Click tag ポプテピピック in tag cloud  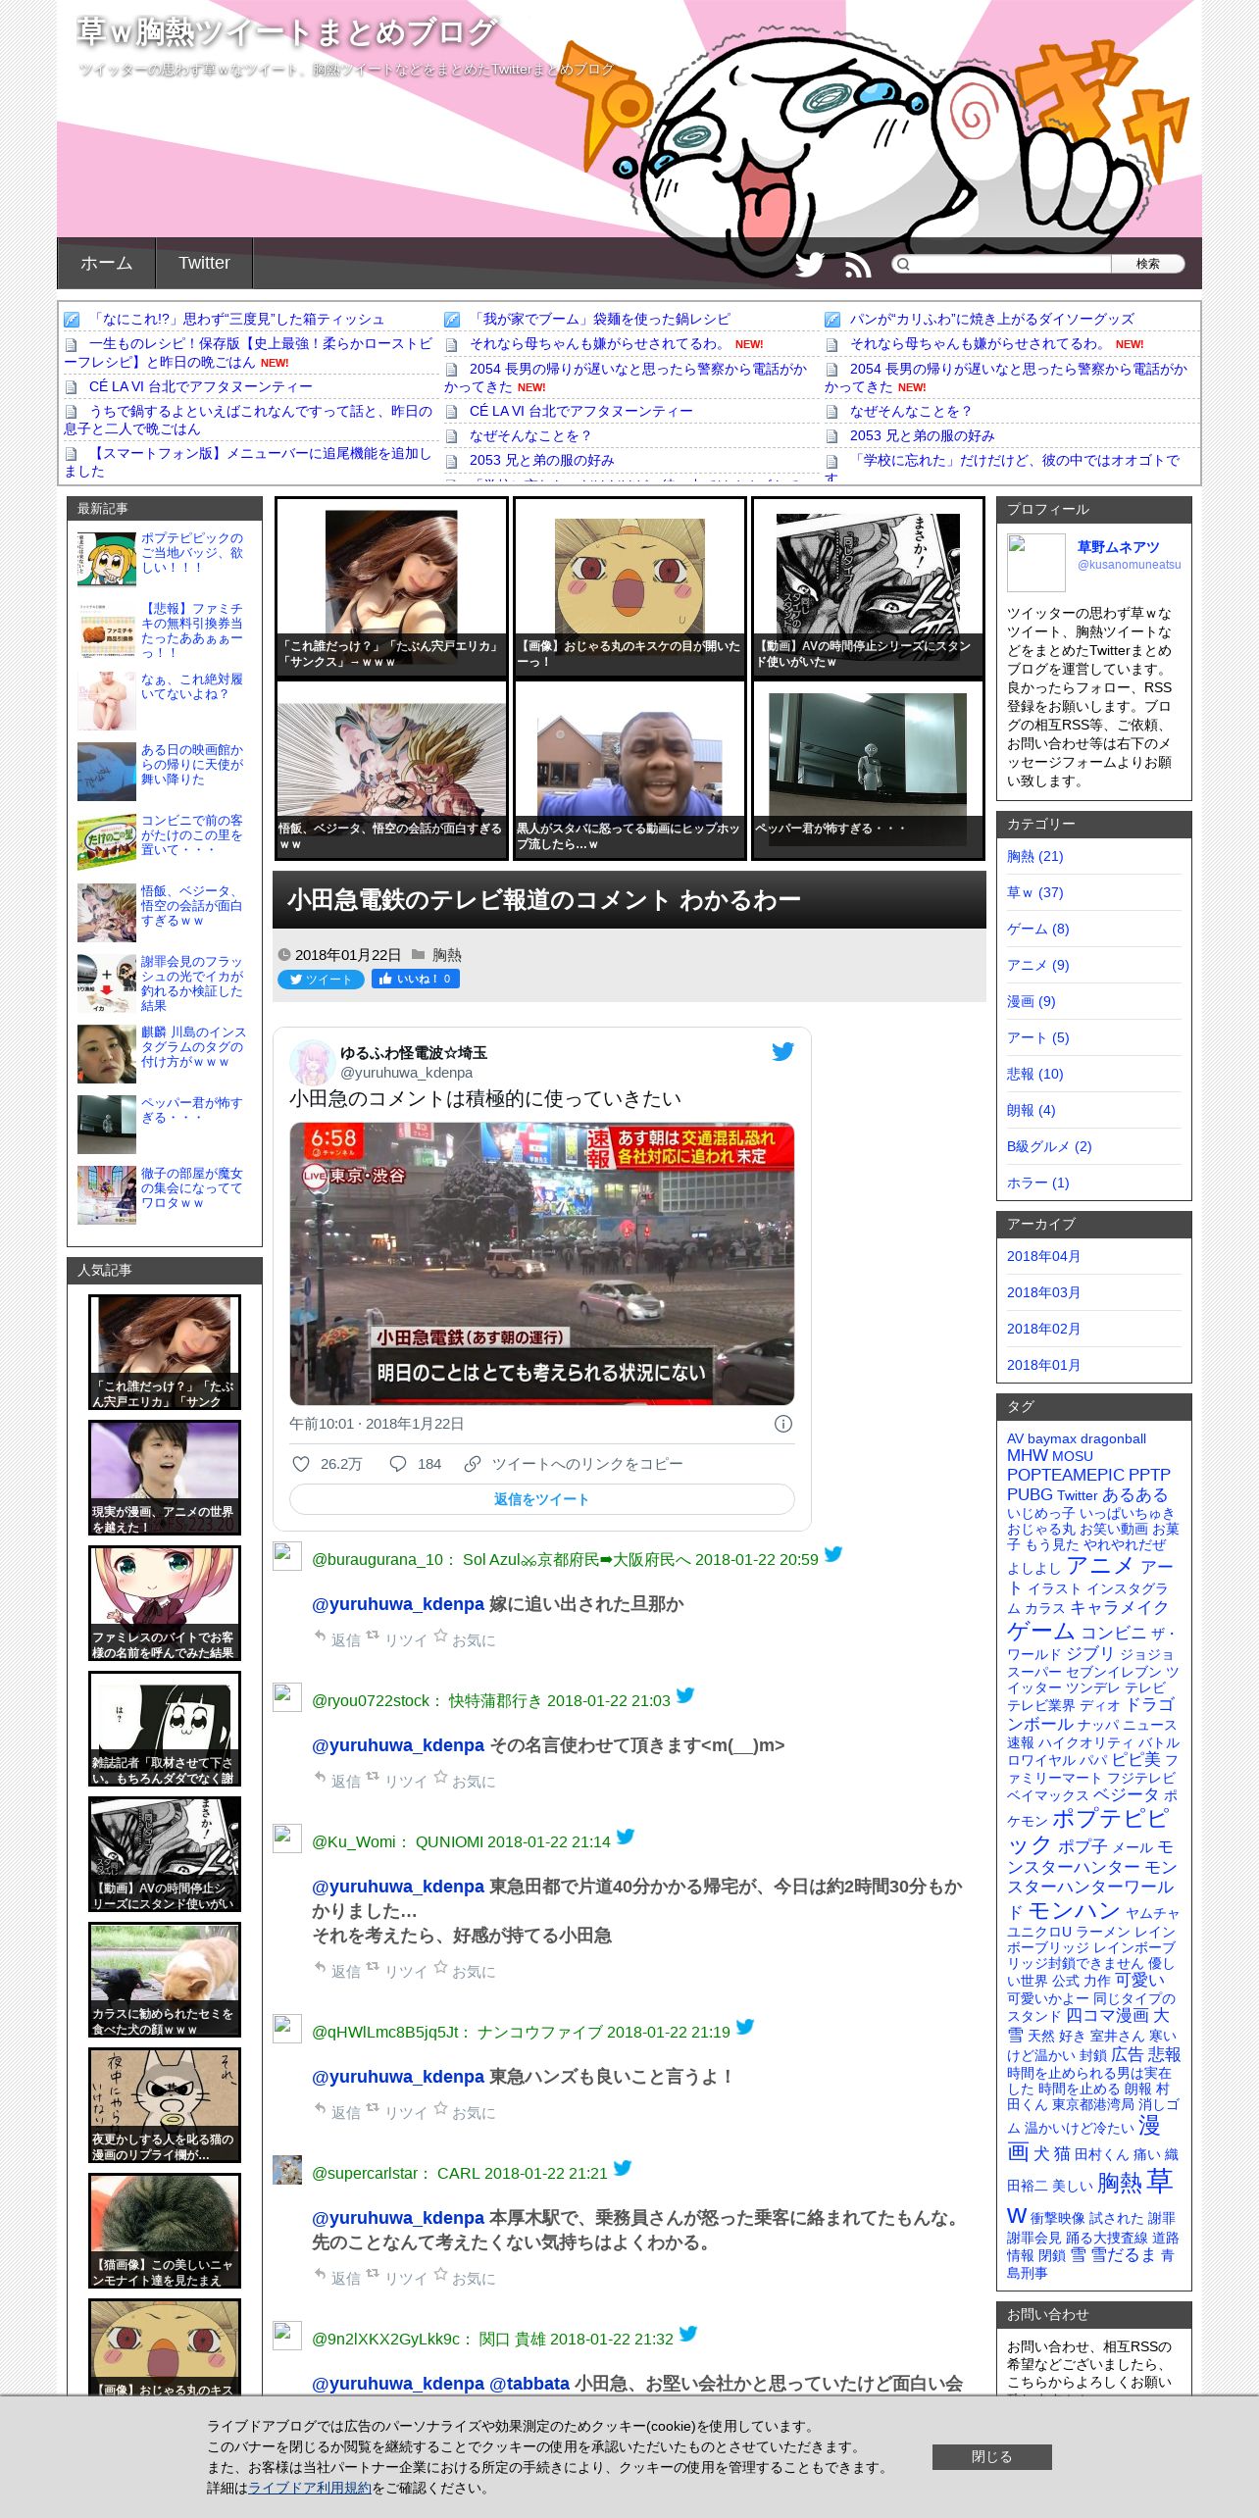pos(1087,1831)
